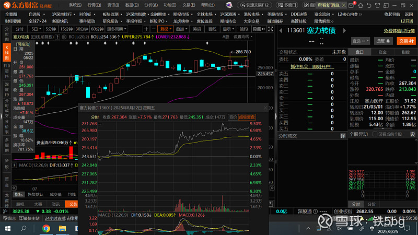Open the 系统(S) menu
This screenshot has width=418, height=235.
[75, 5]
